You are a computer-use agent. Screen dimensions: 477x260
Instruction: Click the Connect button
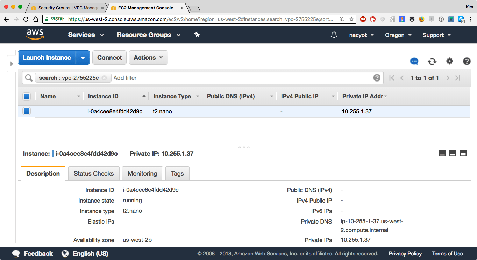tap(109, 58)
